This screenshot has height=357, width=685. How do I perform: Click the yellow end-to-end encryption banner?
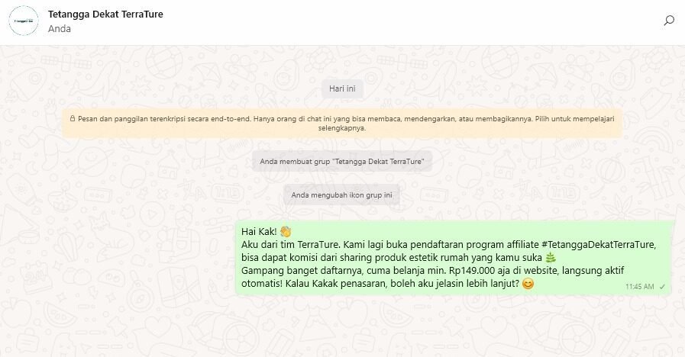(x=342, y=124)
